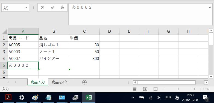Select column H header

coord(188,31)
